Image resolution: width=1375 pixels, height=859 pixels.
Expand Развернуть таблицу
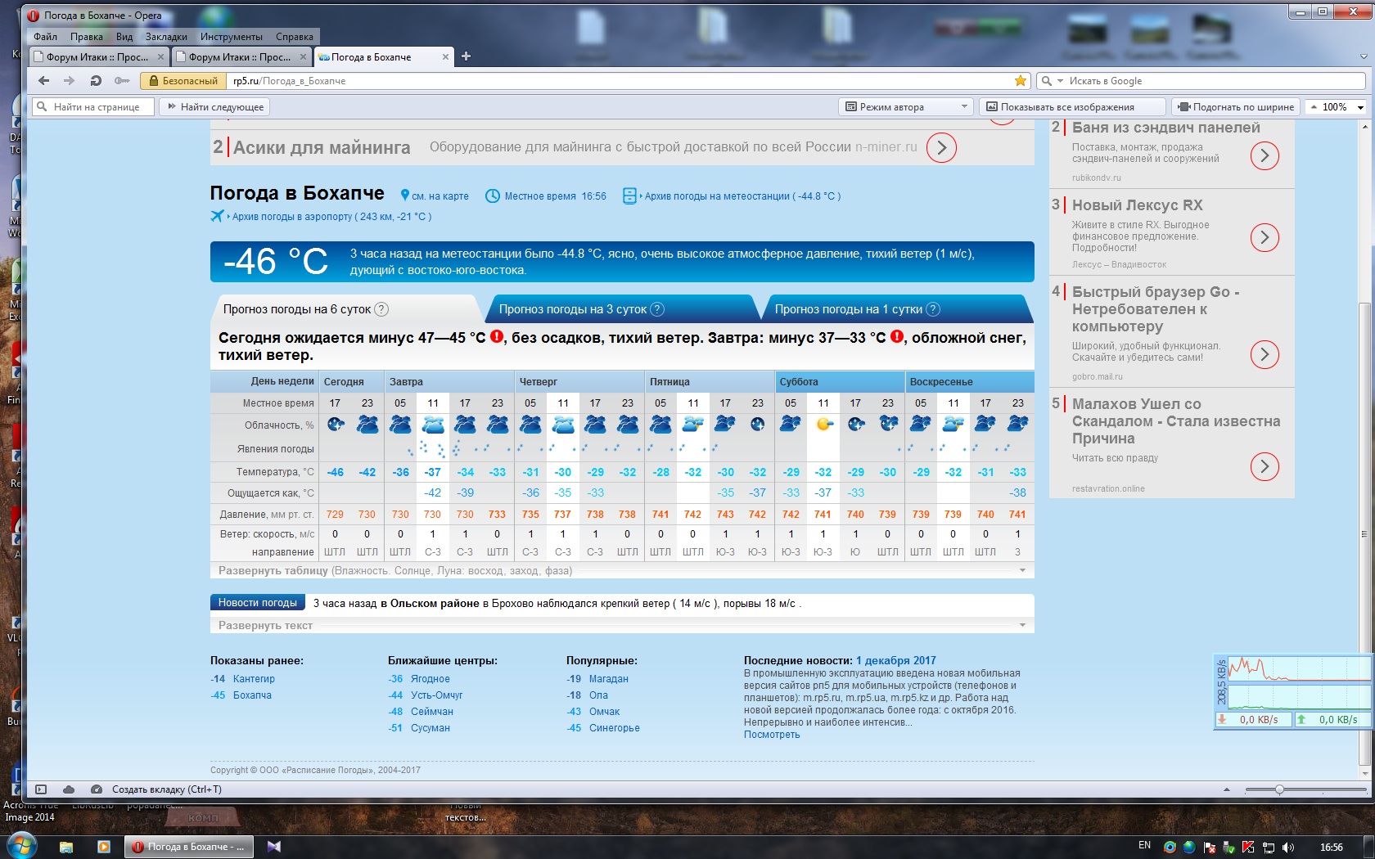click(x=622, y=570)
